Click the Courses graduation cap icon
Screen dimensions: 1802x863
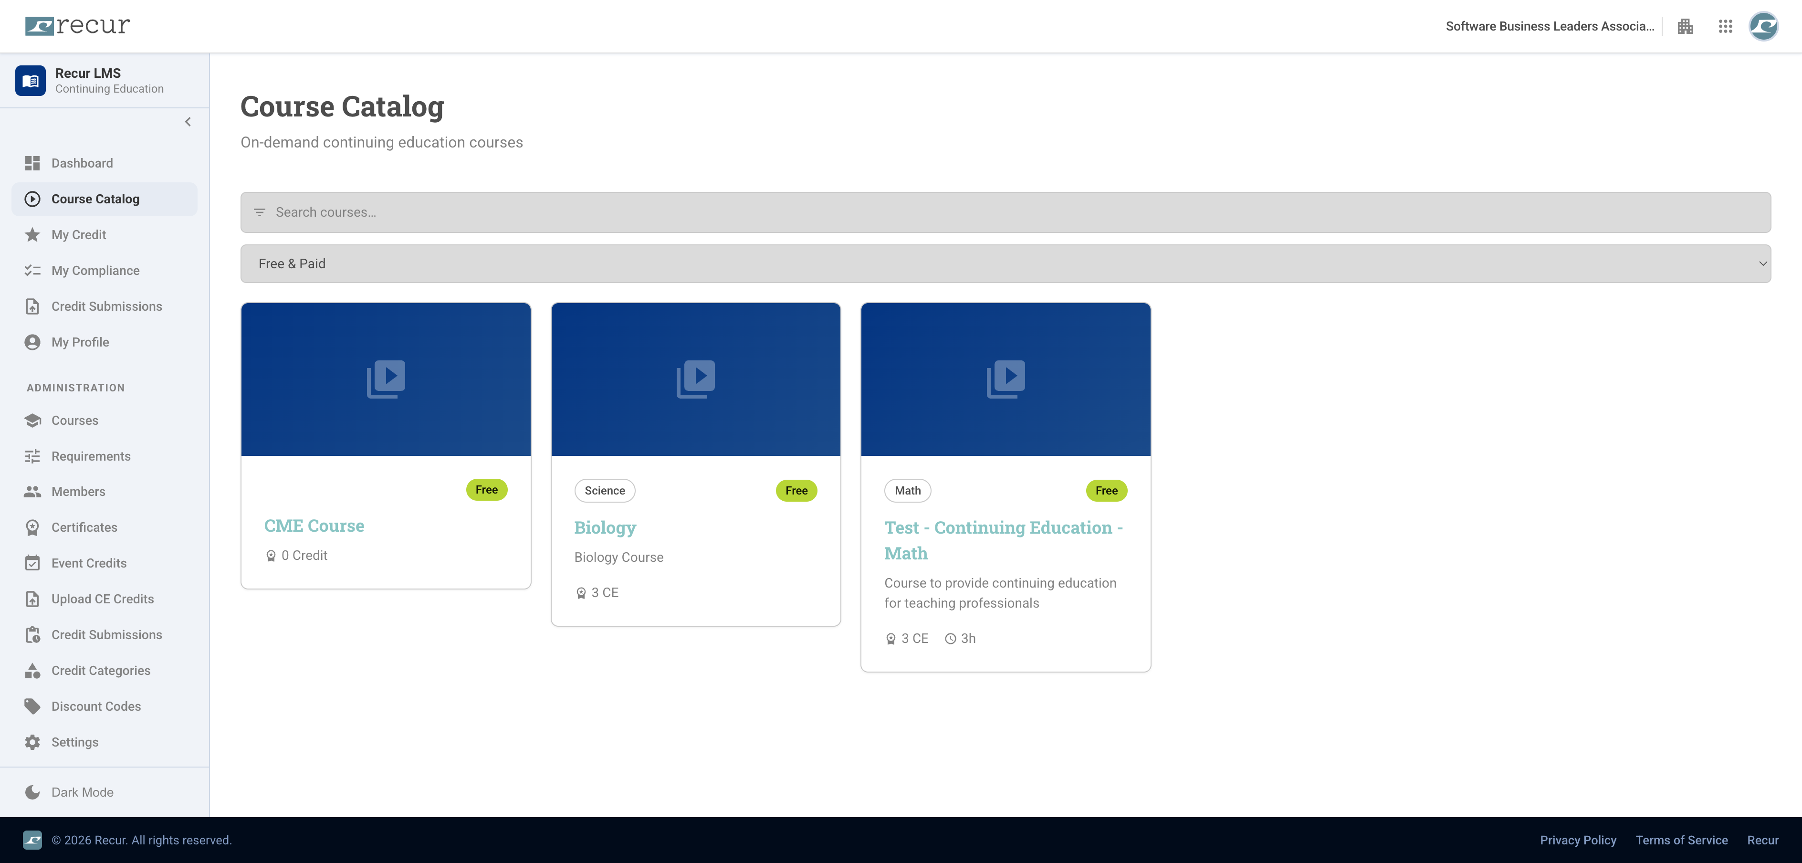click(x=32, y=420)
